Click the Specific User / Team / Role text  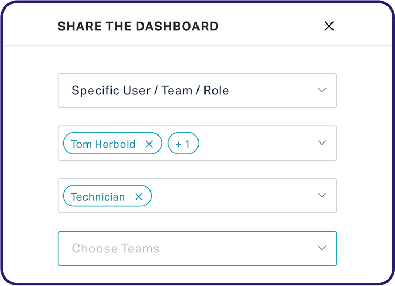tap(150, 91)
